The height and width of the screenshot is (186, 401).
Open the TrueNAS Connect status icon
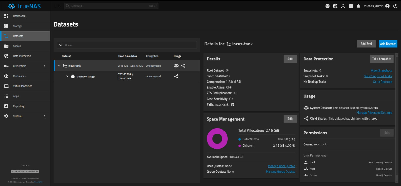pyautogui.click(x=335, y=6)
